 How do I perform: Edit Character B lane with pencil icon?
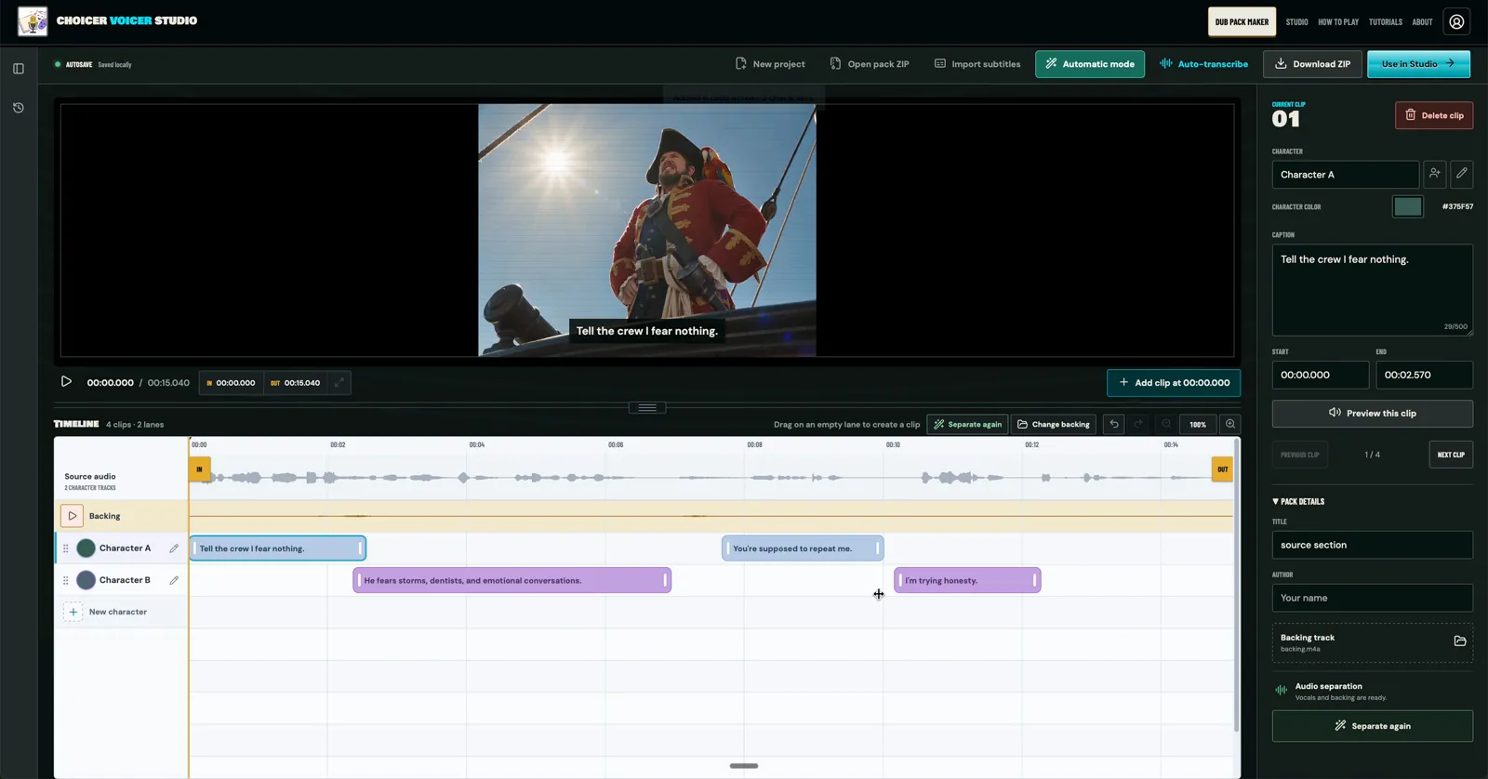pos(174,580)
